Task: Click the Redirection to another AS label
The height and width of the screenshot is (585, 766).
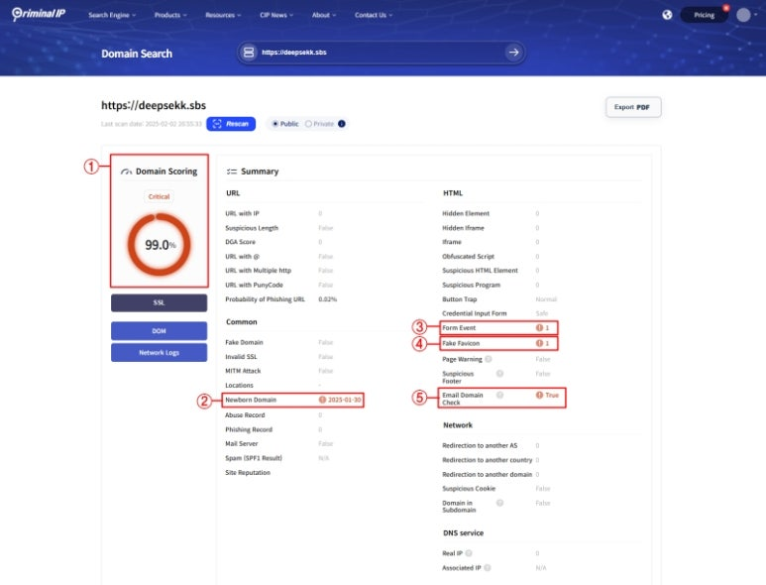Action: pos(480,446)
